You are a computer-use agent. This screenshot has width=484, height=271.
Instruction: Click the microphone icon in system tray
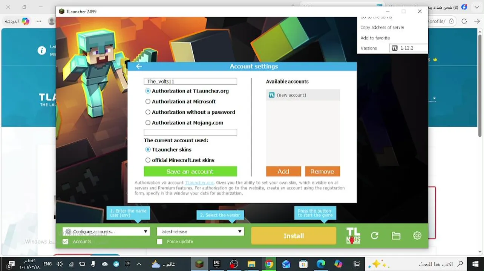click(93, 264)
